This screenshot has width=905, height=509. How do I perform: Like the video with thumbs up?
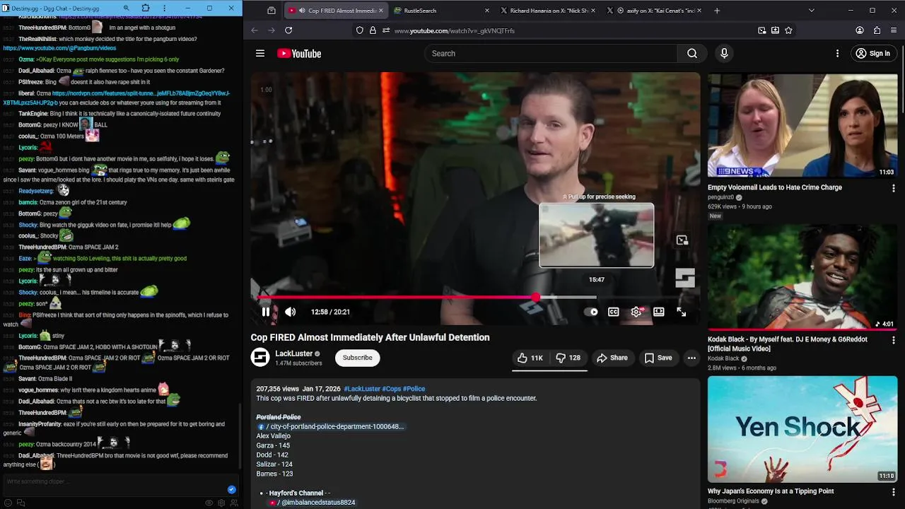point(530,358)
